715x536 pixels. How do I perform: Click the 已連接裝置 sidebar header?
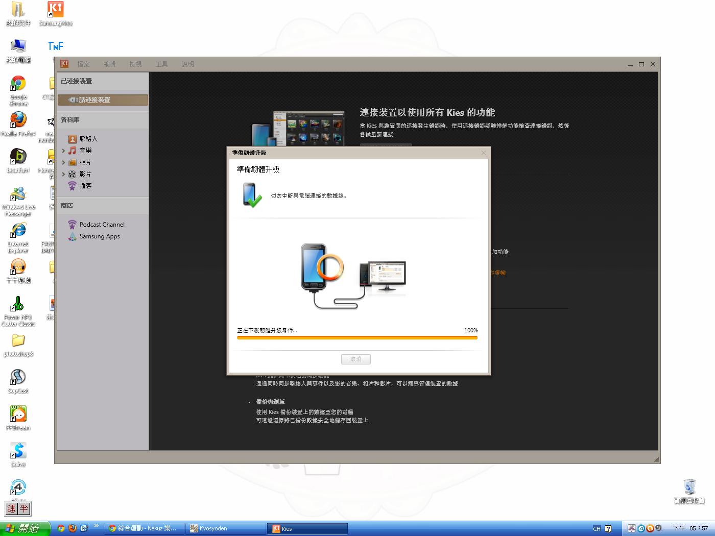(76, 81)
